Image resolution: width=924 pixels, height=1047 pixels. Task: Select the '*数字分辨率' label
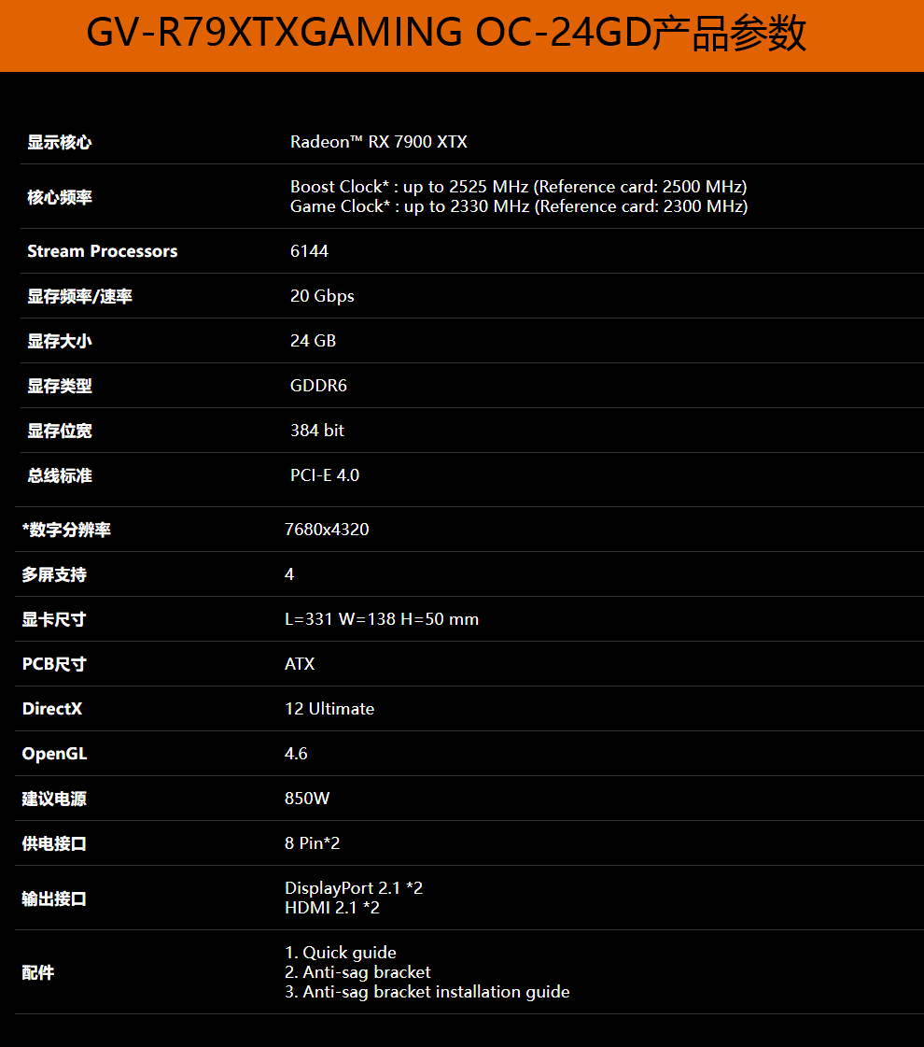[66, 530]
